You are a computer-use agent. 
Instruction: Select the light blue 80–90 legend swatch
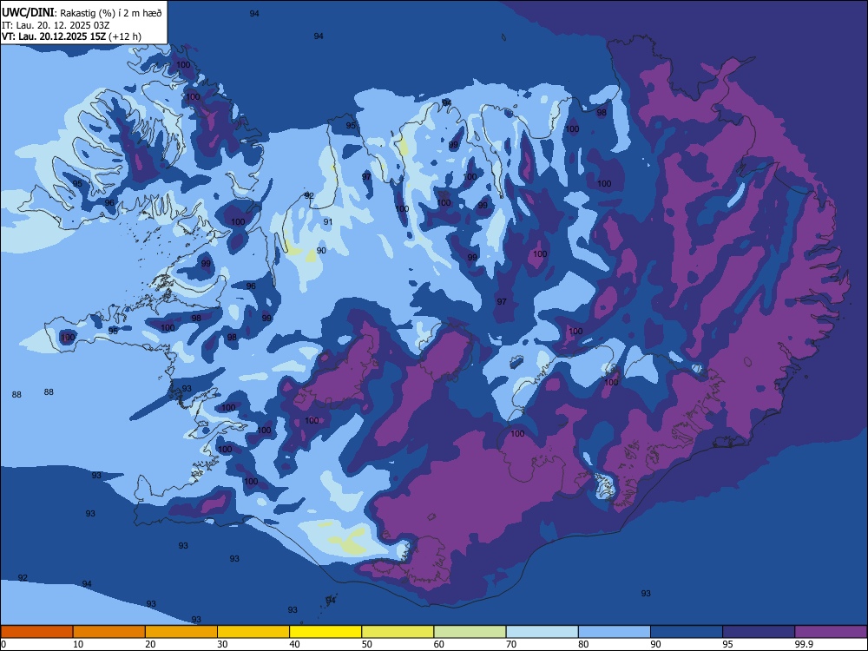coord(615,632)
